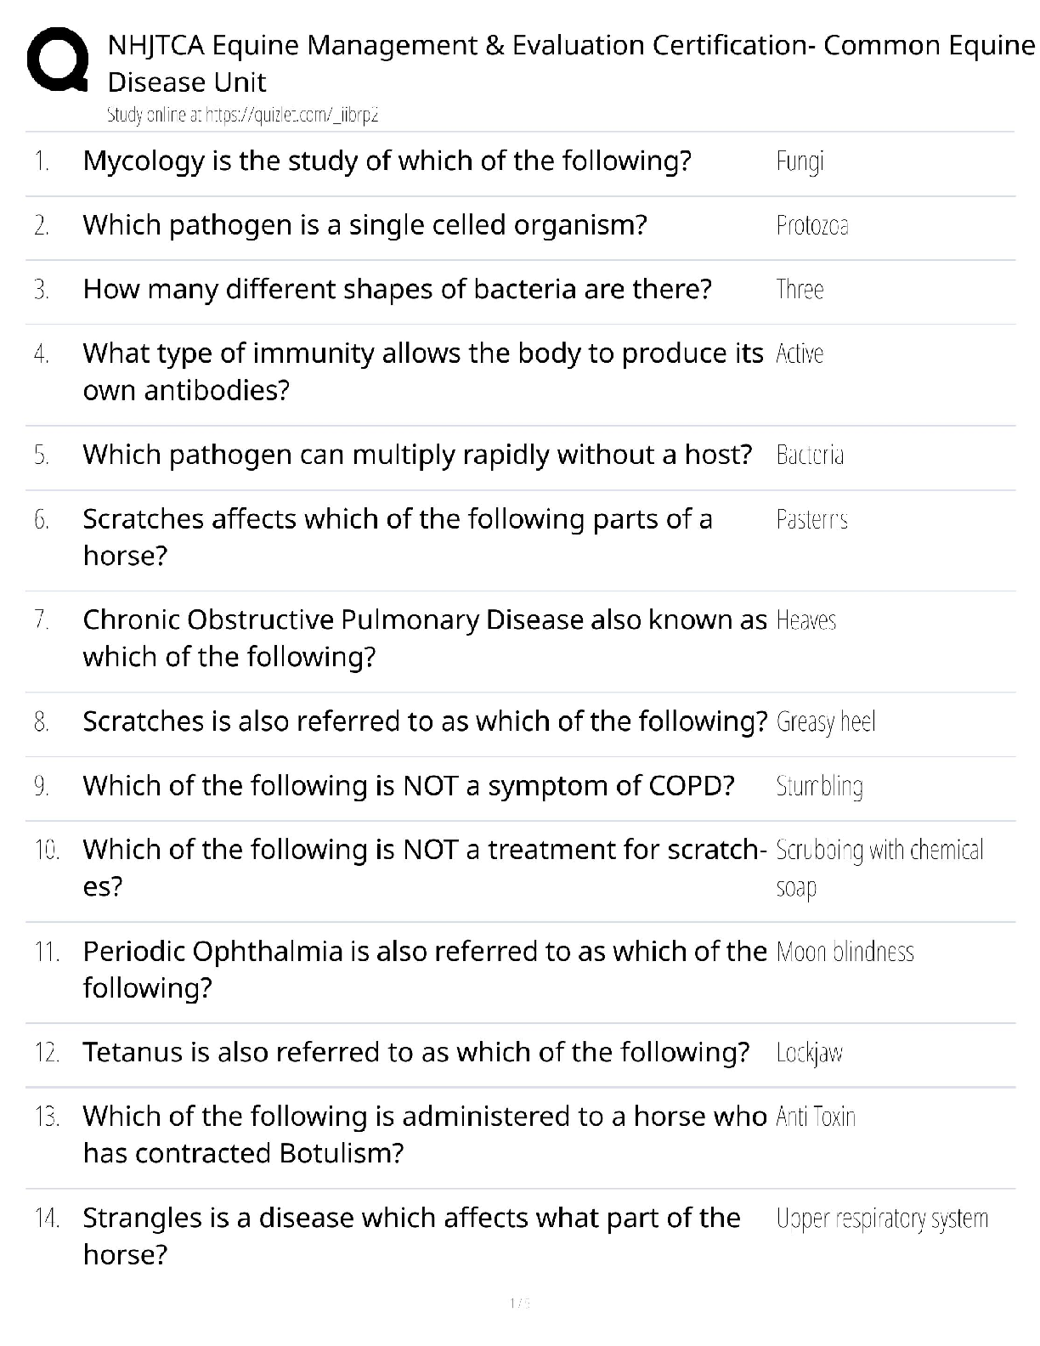
Task: Select the question about Mycology
Action: pyautogui.click(x=387, y=161)
